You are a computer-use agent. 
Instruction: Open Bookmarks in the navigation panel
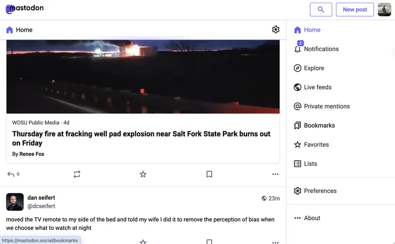point(319,125)
